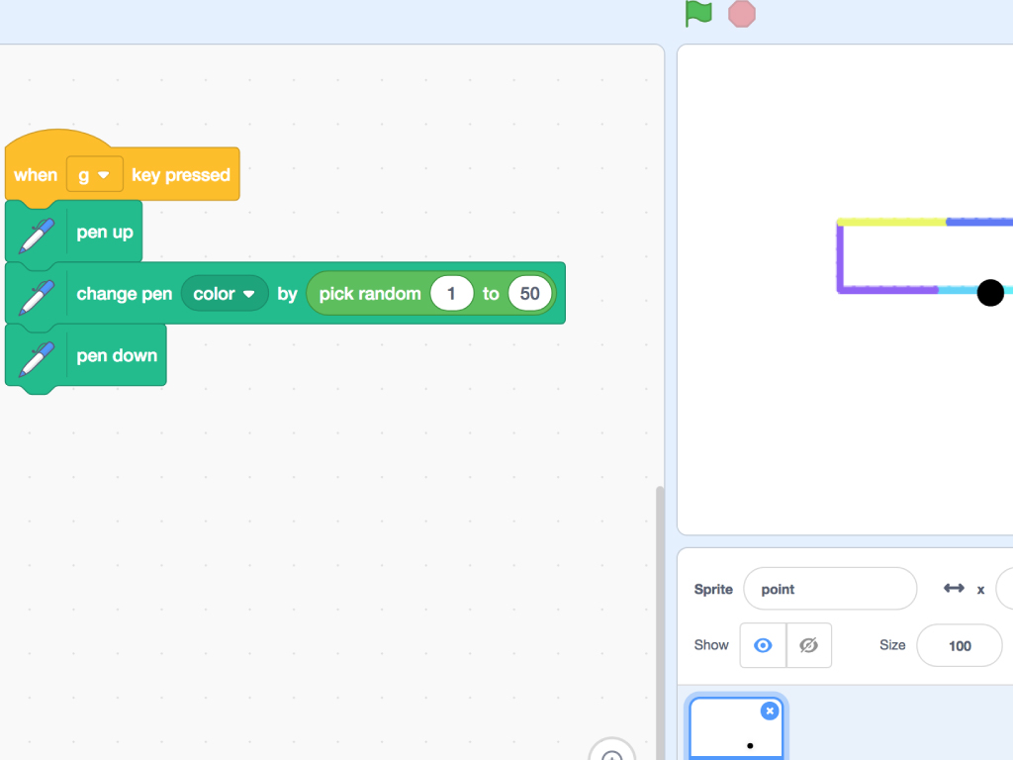Select the point sprite thumbnail

[x=736, y=727]
